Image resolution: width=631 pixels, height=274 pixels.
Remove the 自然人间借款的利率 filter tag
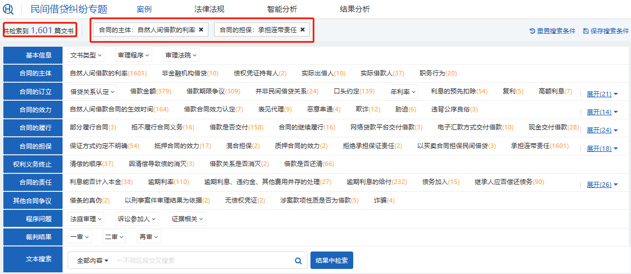point(201,30)
